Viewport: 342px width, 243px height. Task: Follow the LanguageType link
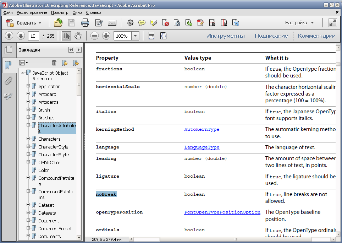202,147
